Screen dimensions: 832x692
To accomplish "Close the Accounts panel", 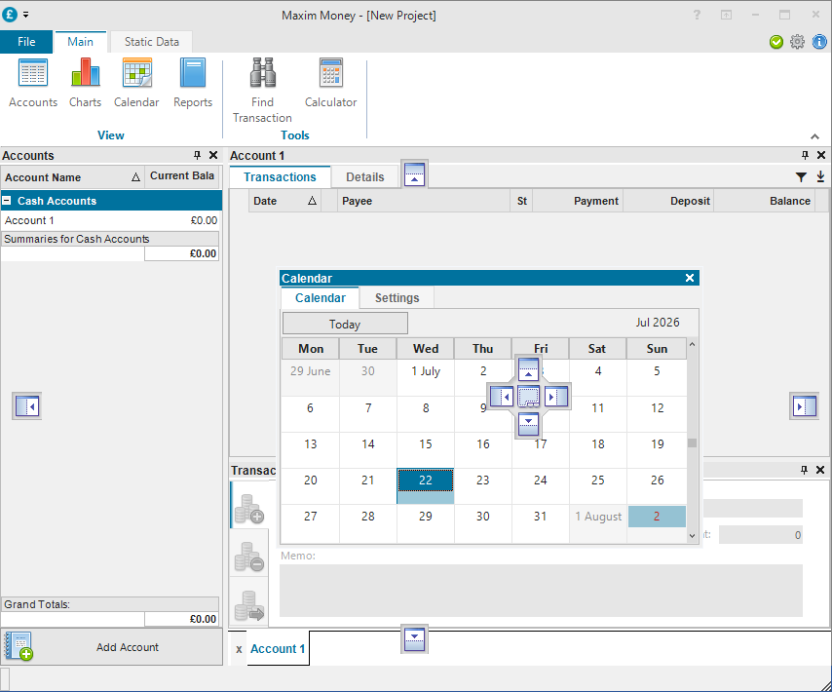I will (x=213, y=155).
